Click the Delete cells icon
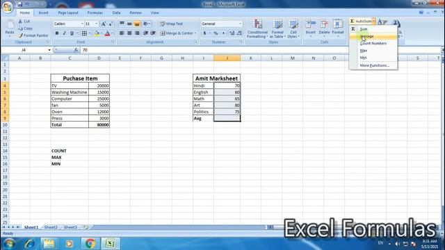The width and height of the screenshot is (445, 250). click(x=324, y=24)
